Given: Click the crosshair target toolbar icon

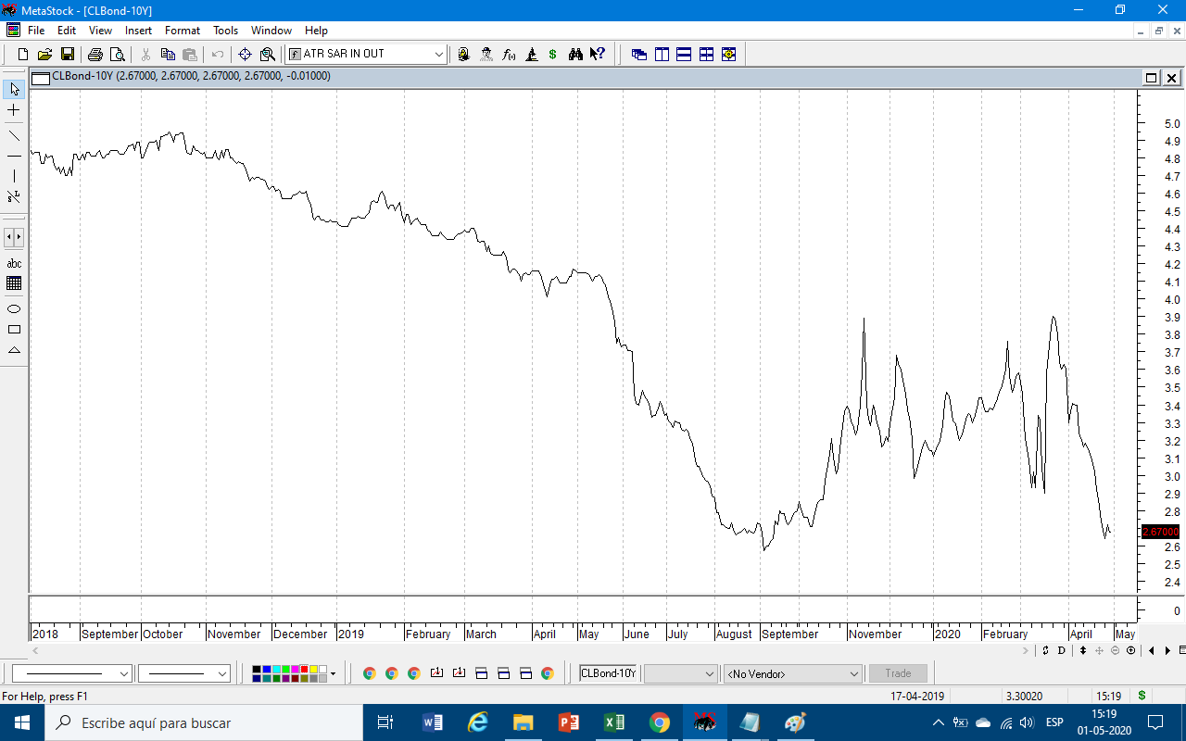Looking at the screenshot, I should coord(246,55).
